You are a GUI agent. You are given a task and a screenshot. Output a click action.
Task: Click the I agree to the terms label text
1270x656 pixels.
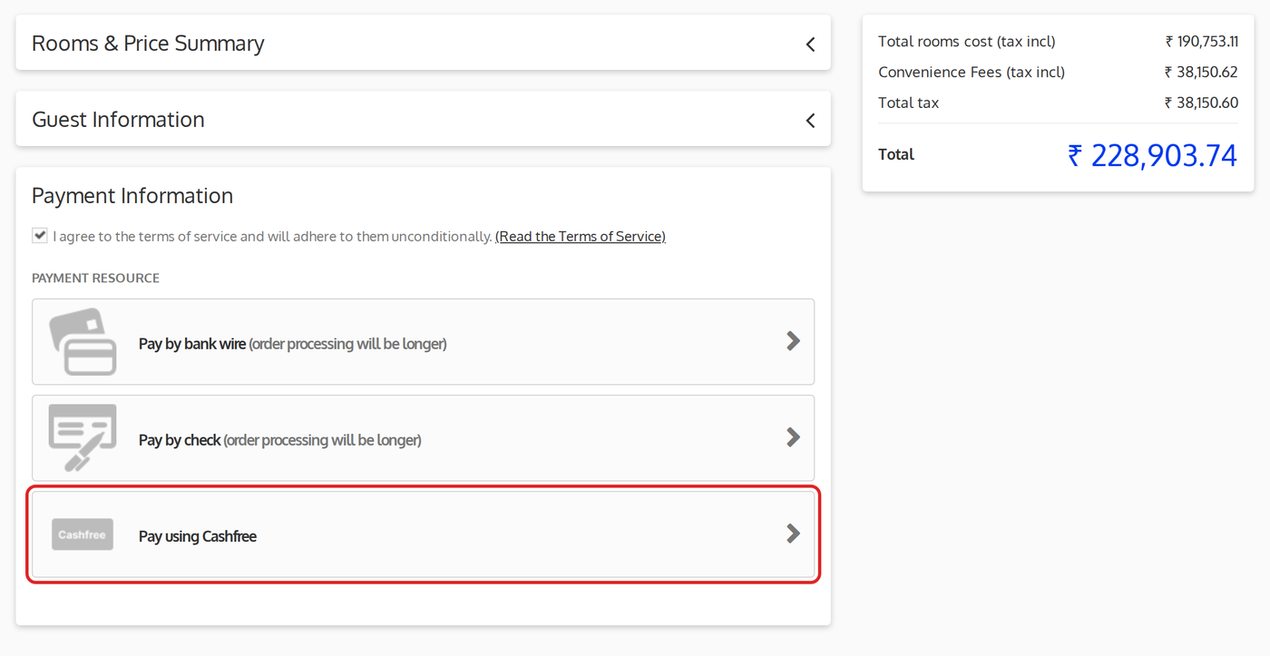tap(272, 237)
